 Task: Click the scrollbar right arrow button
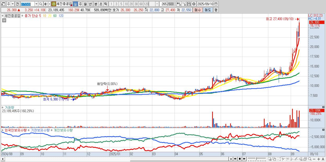point(231,159)
